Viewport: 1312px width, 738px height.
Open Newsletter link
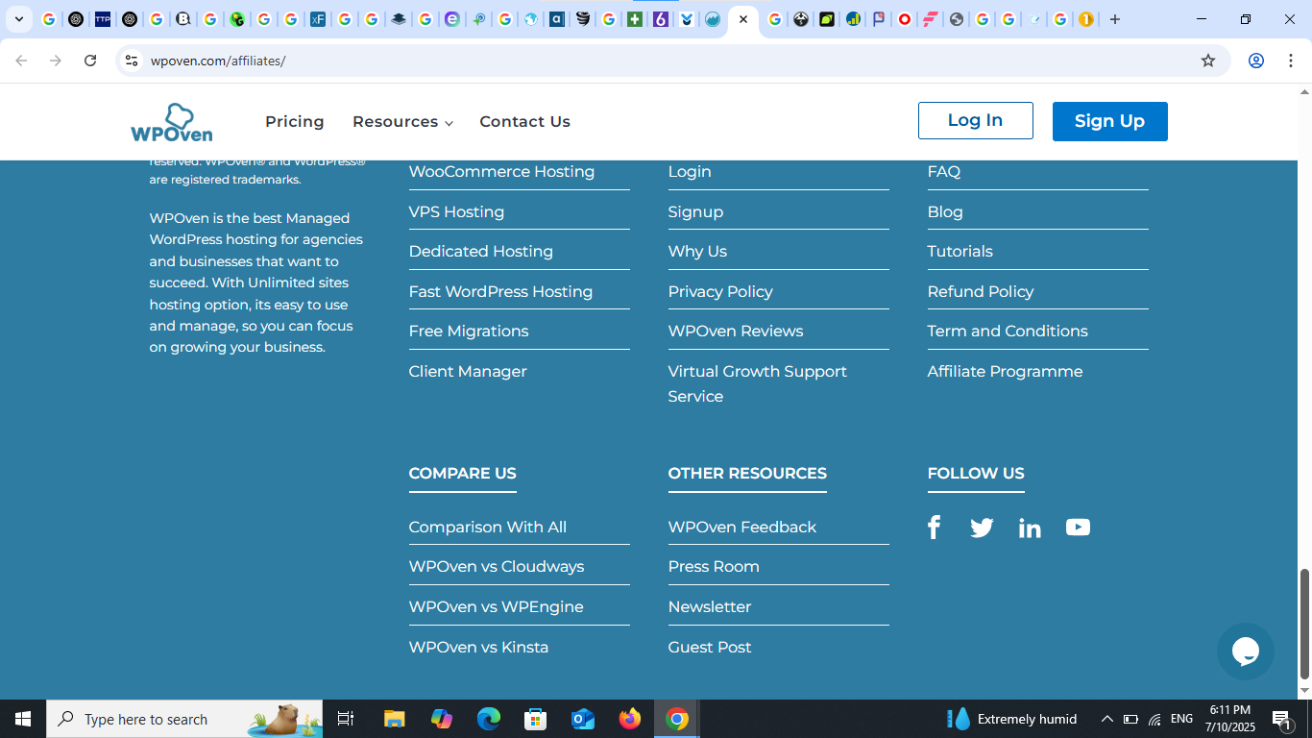tap(710, 607)
